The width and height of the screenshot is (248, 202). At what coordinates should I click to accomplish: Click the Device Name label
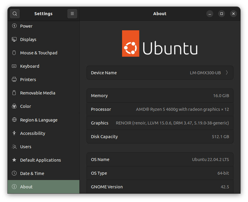coord(104,73)
